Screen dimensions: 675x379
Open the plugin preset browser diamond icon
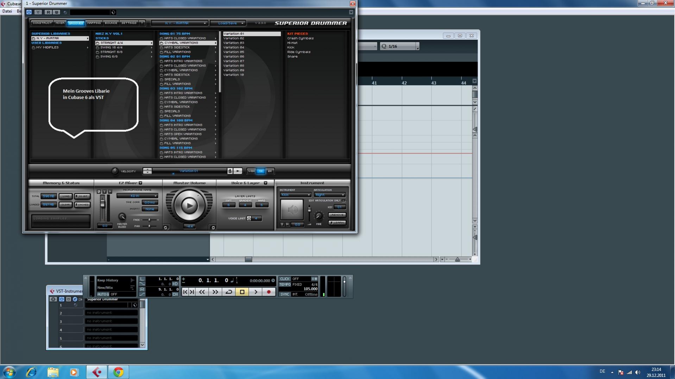point(113,12)
